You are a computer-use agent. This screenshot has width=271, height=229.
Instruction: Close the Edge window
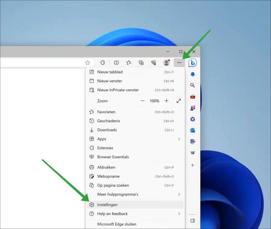coord(194,52)
